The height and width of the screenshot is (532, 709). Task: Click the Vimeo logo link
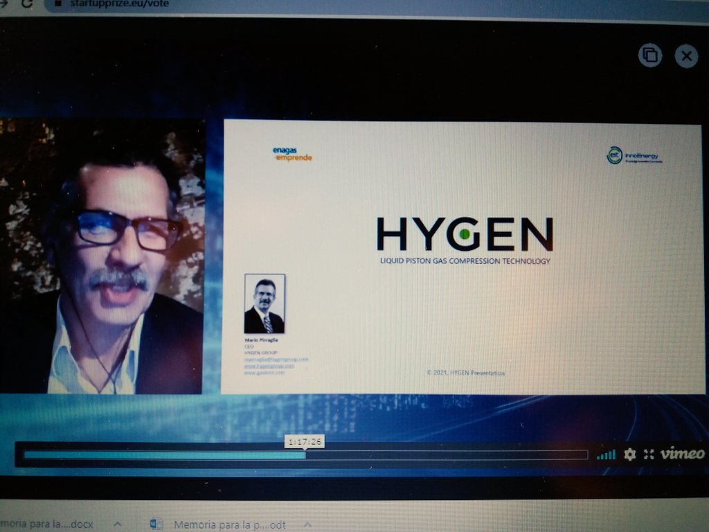(682, 453)
